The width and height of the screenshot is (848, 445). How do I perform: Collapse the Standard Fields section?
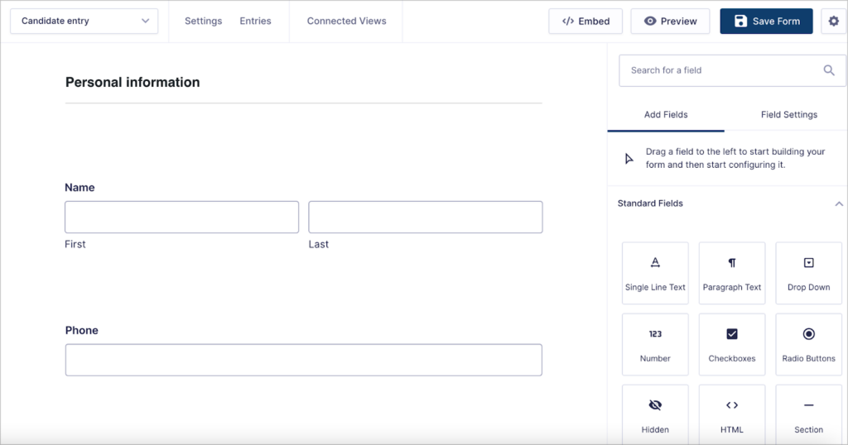pos(838,203)
